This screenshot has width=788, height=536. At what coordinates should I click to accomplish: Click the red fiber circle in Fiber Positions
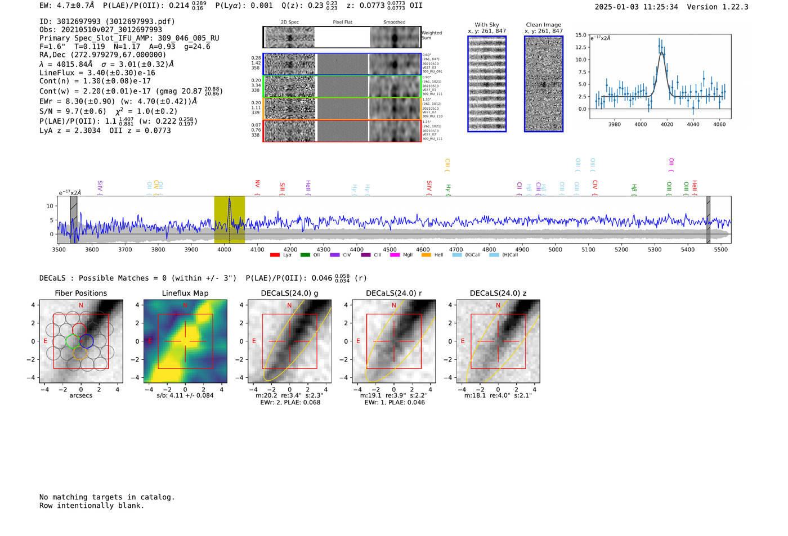click(x=79, y=330)
